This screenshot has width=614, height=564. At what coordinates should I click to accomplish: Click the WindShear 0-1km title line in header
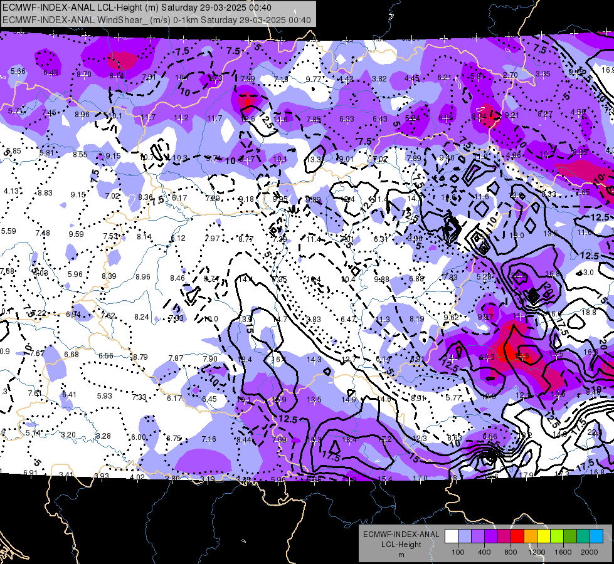157,20
